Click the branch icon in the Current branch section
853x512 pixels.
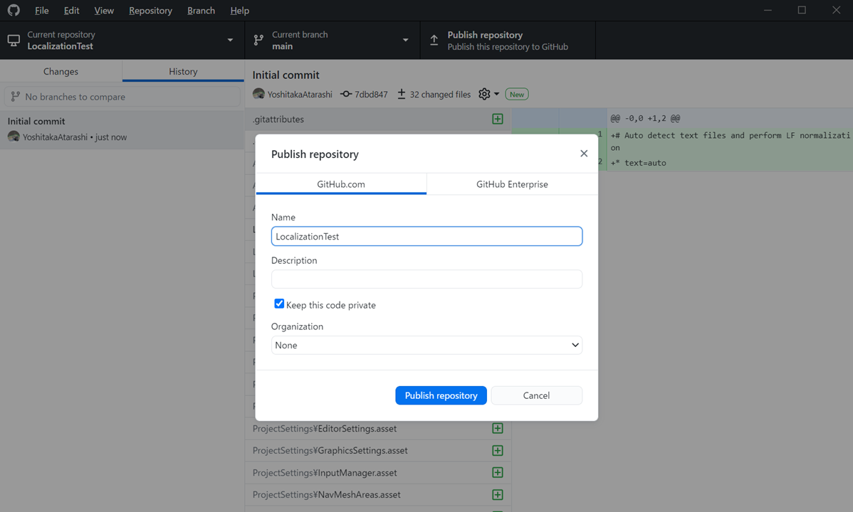tap(258, 40)
